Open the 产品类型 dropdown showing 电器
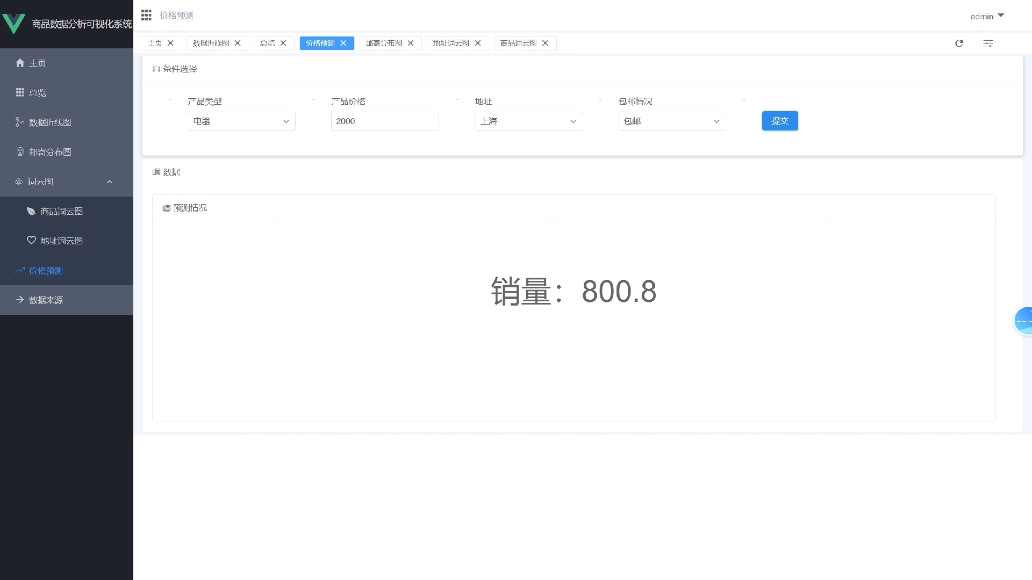This screenshot has width=1032, height=580. (241, 121)
